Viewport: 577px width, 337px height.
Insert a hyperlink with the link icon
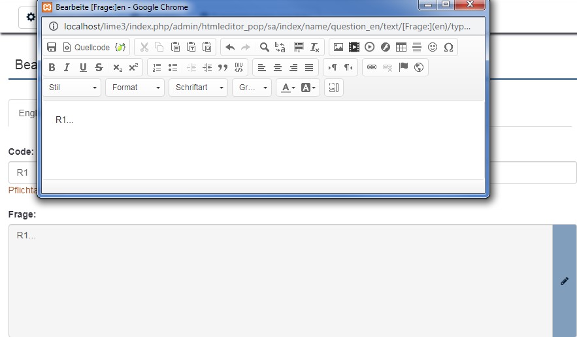(x=371, y=67)
